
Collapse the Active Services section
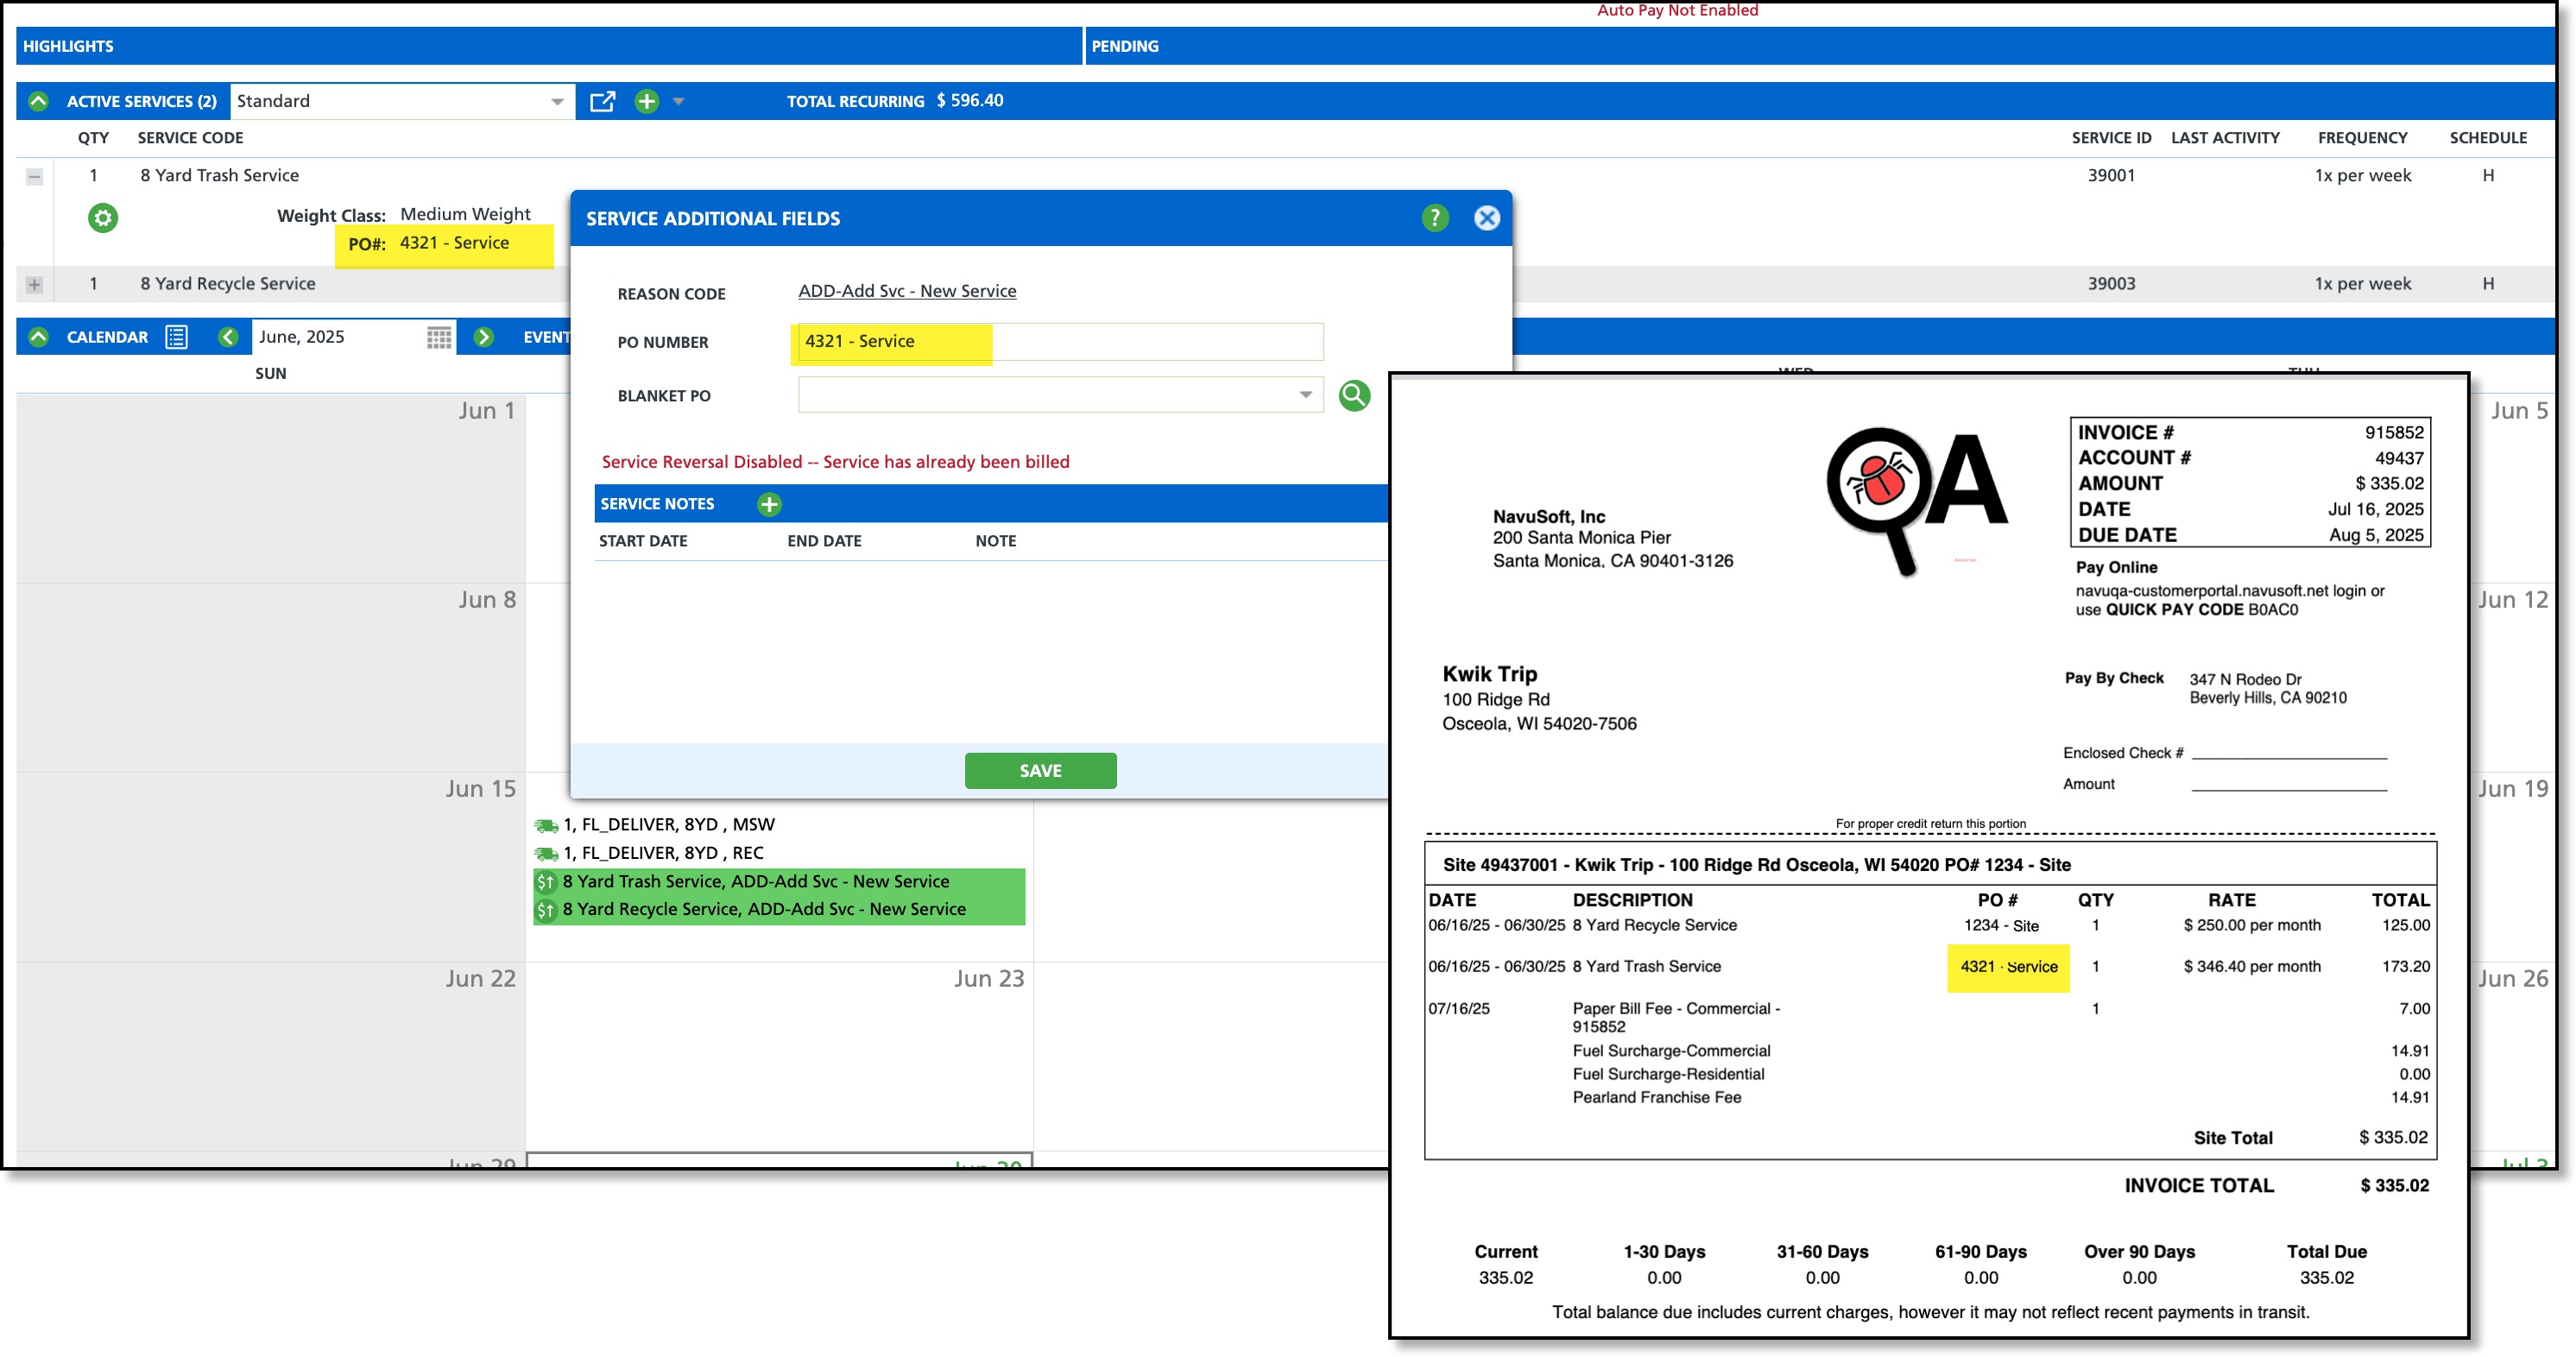click(38, 101)
